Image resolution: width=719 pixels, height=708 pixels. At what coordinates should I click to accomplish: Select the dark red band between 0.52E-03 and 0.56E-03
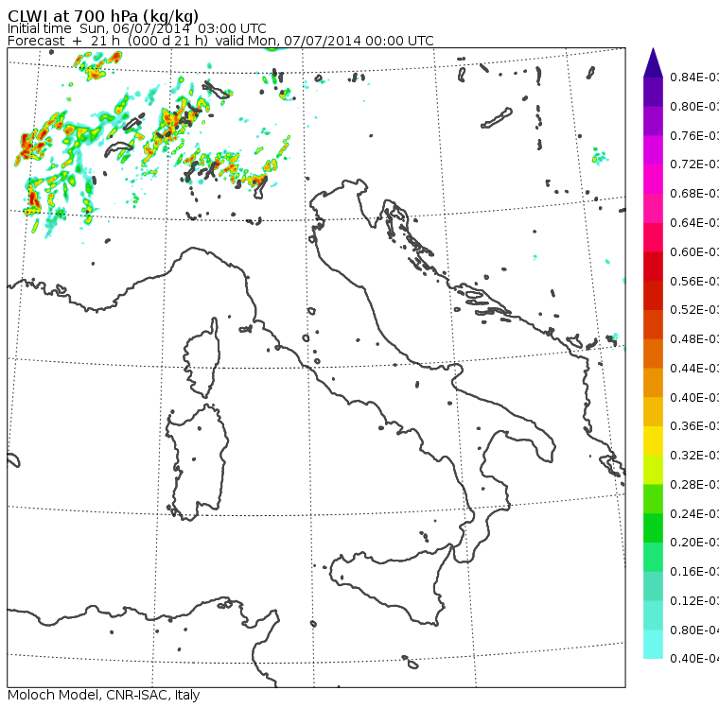(x=653, y=296)
